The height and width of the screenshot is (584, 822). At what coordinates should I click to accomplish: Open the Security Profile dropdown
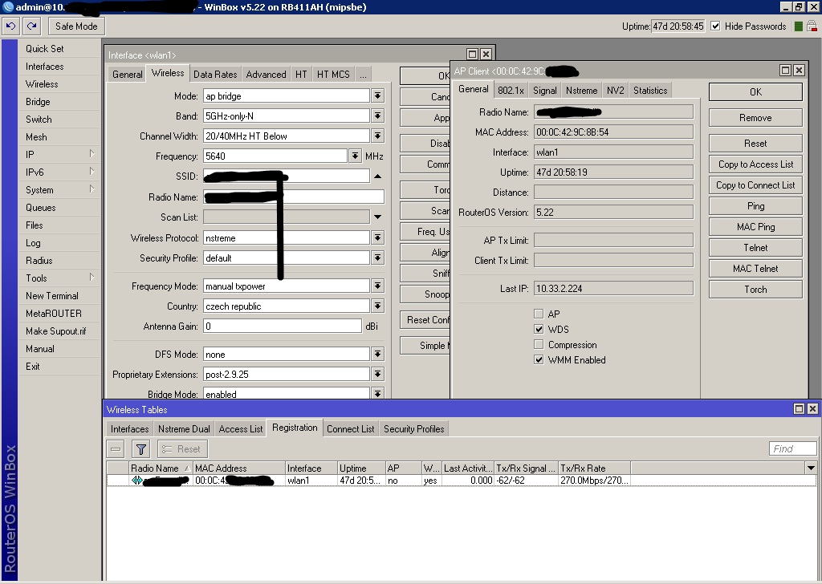pos(377,258)
